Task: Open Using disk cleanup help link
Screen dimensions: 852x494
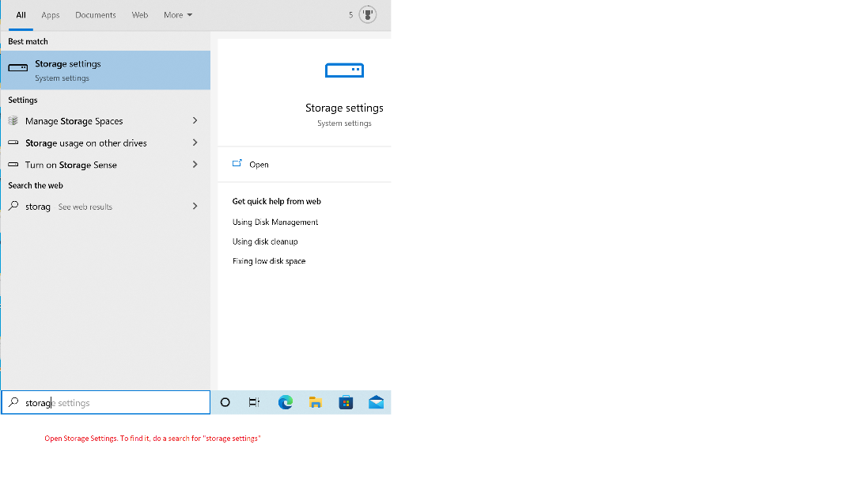Action: (265, 241)
